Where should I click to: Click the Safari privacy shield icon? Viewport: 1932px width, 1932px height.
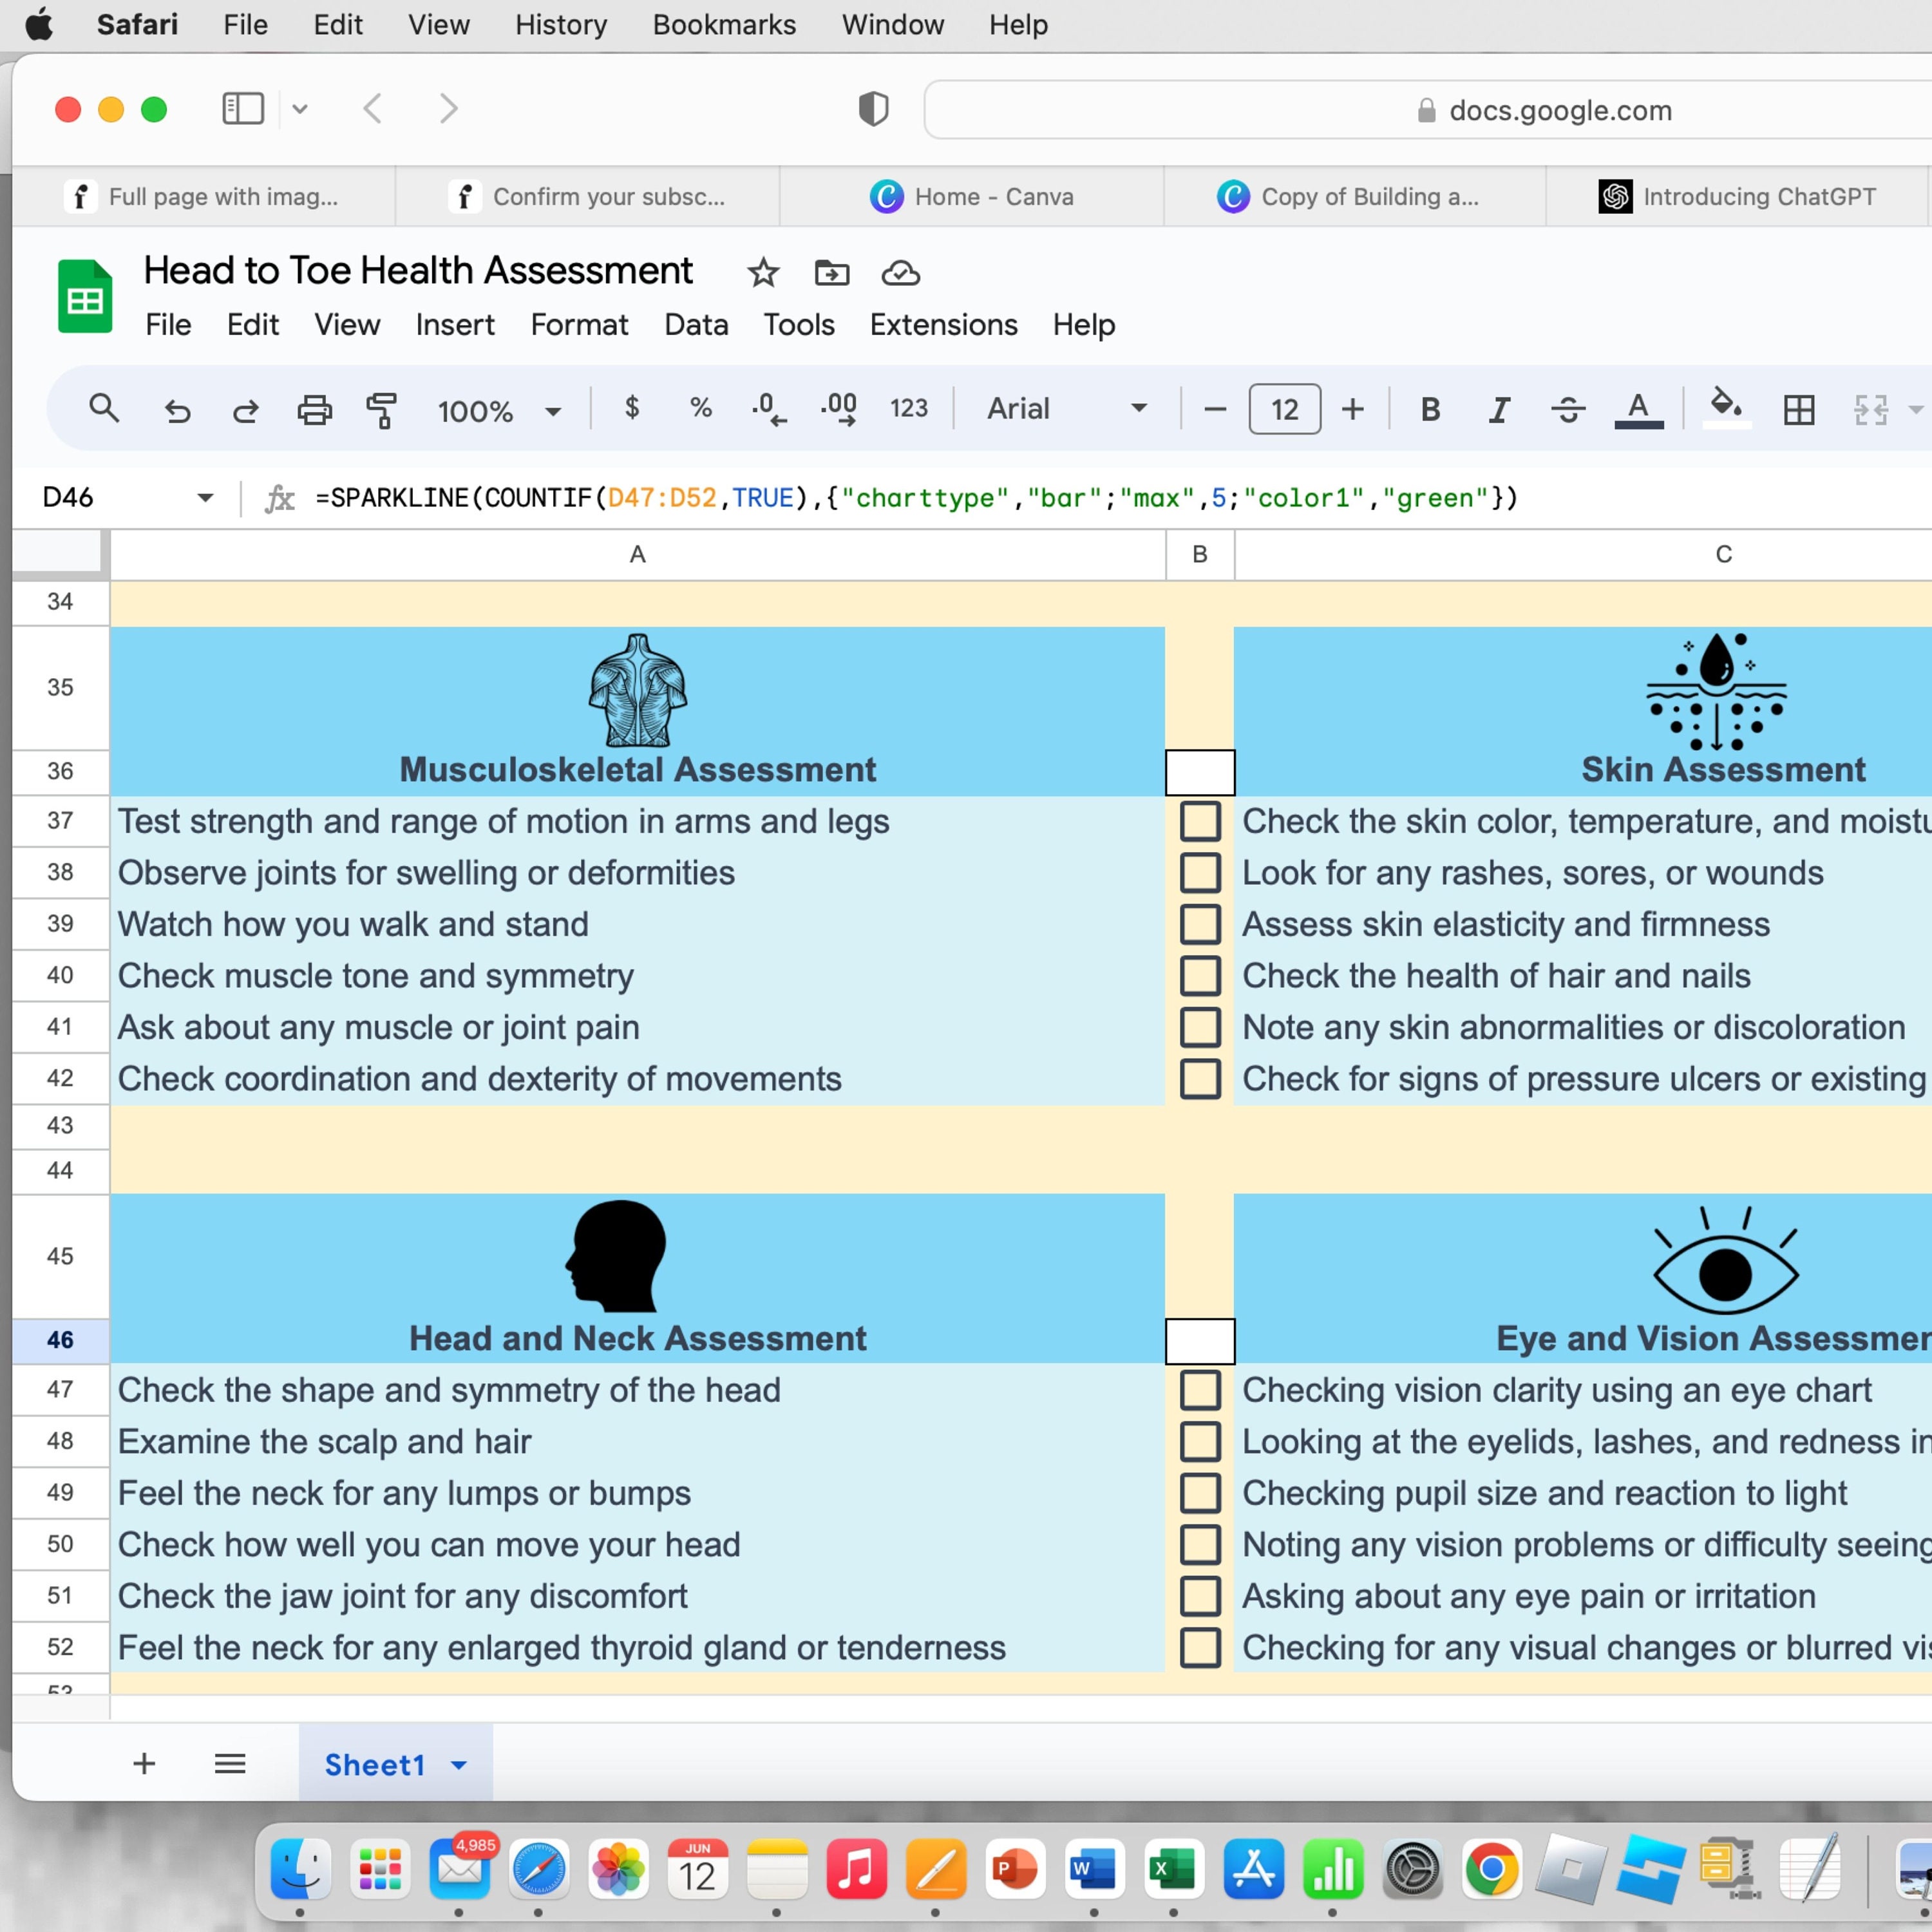873,108
